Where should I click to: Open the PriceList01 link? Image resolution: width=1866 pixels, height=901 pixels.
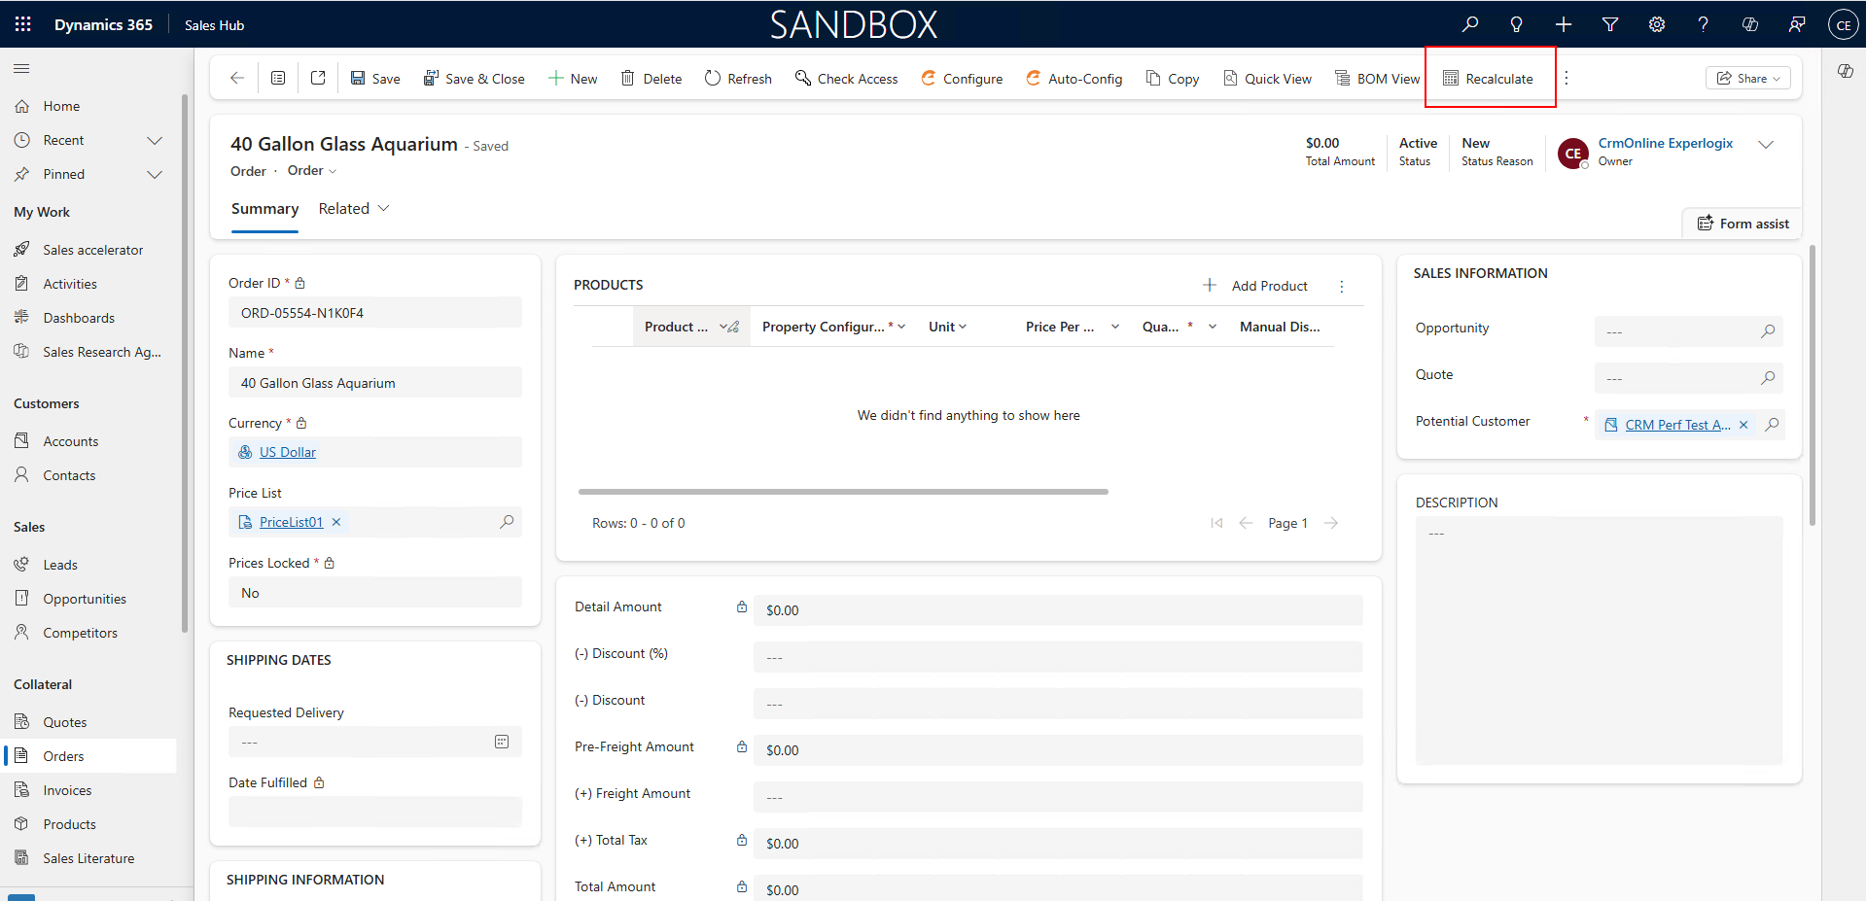click(291, 522)
